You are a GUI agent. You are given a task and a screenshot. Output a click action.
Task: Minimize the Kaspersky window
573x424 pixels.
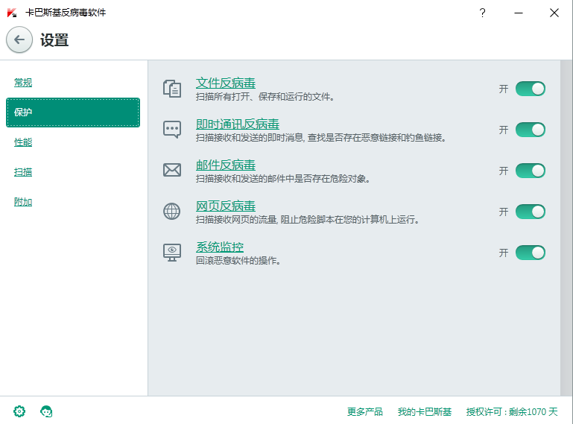[518, 13]
